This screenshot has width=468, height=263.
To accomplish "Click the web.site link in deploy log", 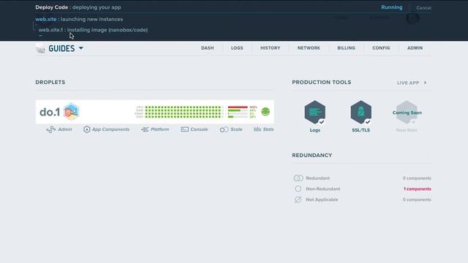I will click(x=46, y=19).
